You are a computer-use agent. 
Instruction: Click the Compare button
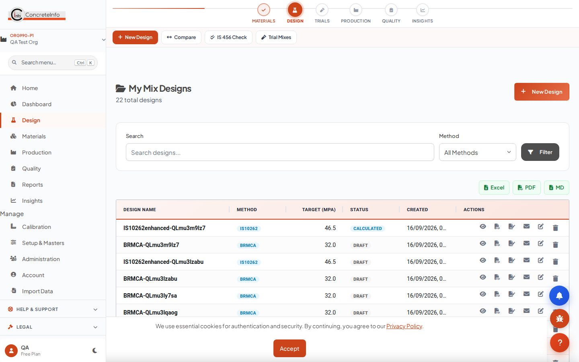click(x=181, y=37)
